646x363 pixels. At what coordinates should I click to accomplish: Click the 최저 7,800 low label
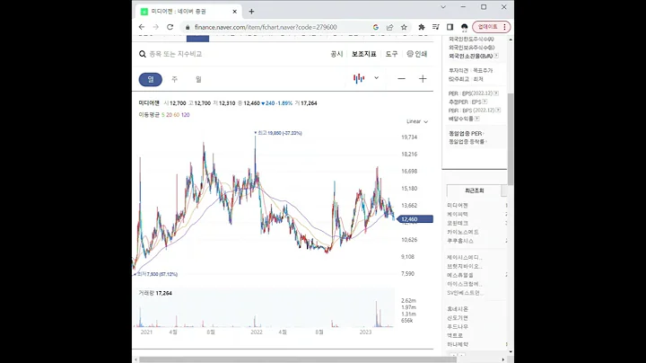point(156,274)
